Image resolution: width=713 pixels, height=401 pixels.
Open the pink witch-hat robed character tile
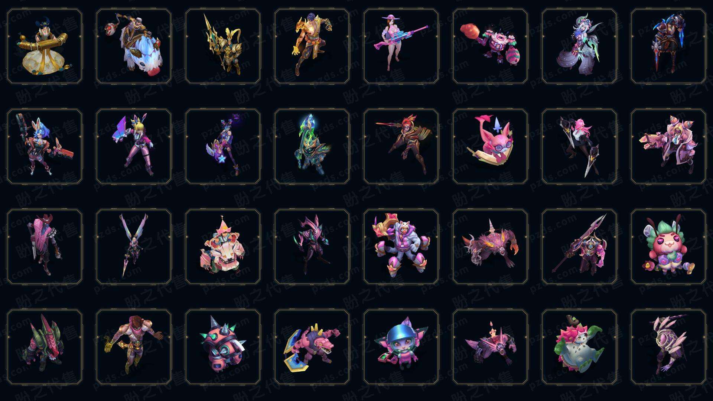[223, 247]
